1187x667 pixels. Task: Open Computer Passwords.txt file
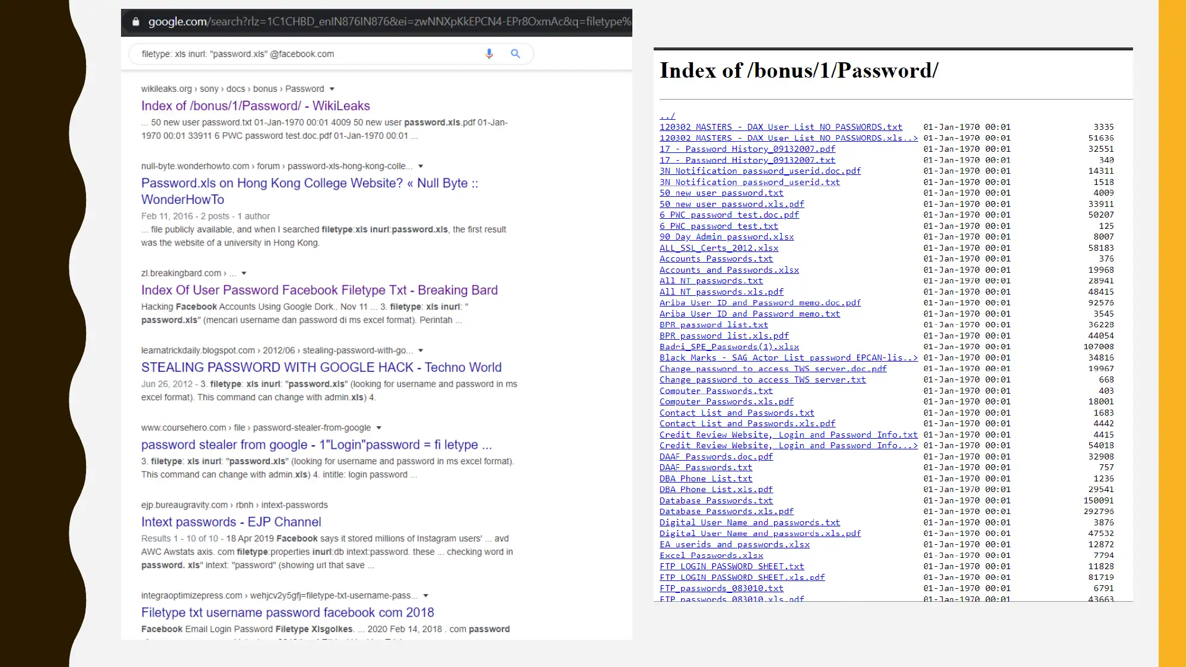click(x=716, y=390)
